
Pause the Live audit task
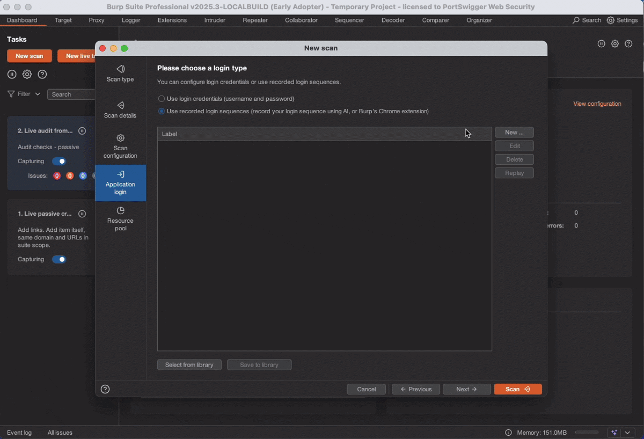pyautogui.click(x=82, y=131)
